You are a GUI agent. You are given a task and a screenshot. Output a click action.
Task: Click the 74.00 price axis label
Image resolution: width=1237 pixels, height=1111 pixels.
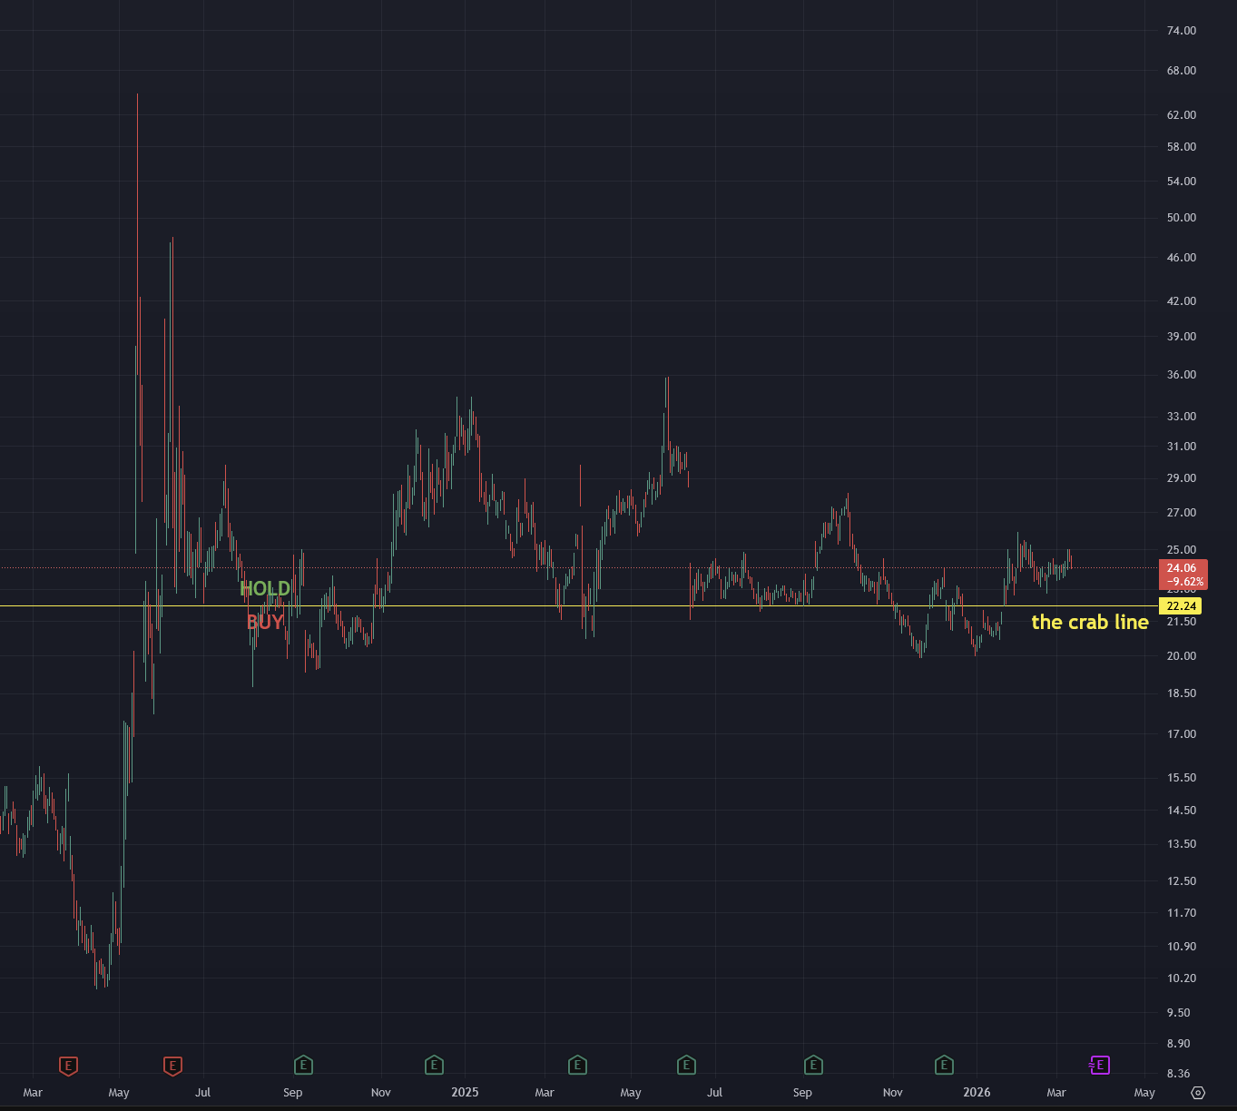[x=1182, y=31]
